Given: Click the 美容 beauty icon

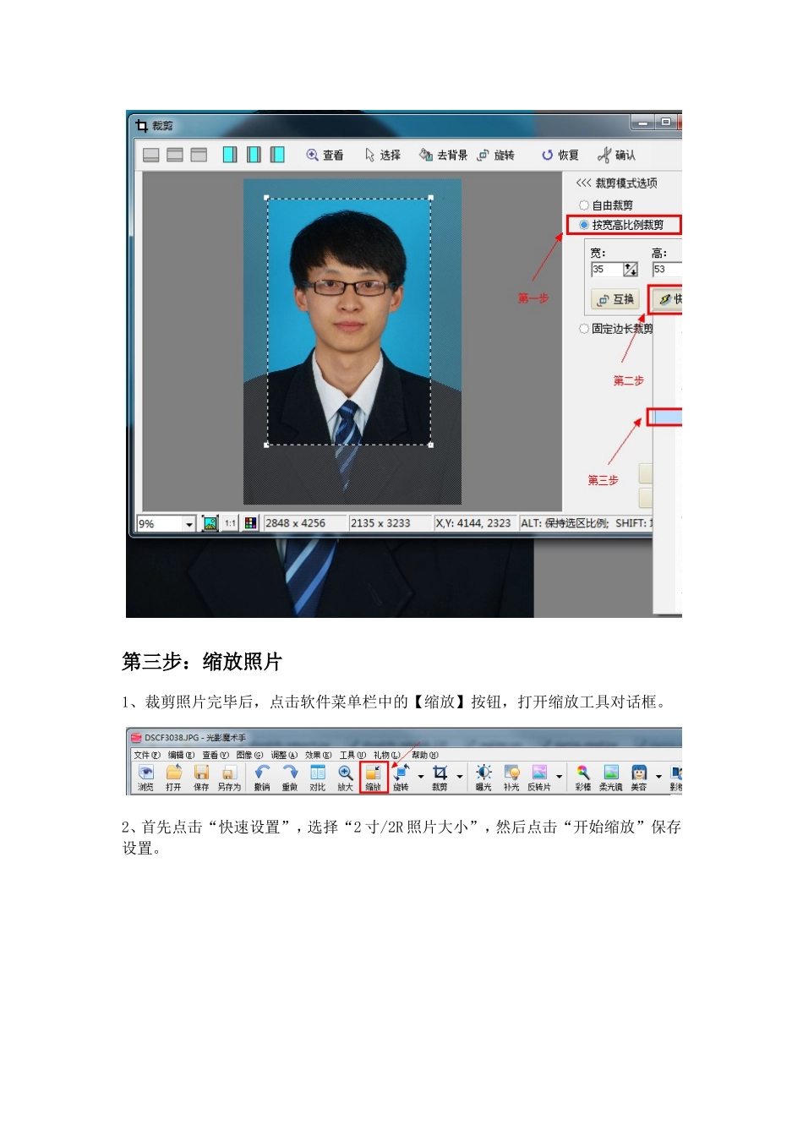Looking at the screenshot, I should (639, 778).
